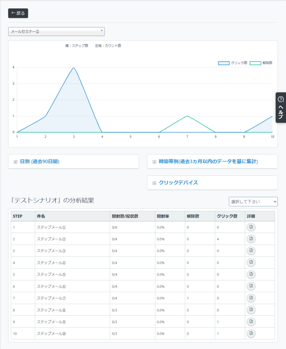Open detail icon for ステップメール⑦ row

[x=251, y=298]
